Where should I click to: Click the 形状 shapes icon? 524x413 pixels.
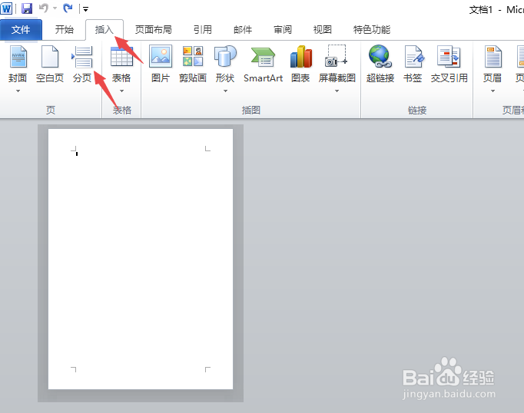[225, 57]
